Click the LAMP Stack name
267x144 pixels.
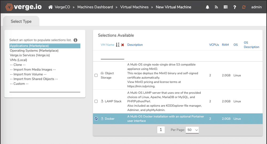point(113,101)
